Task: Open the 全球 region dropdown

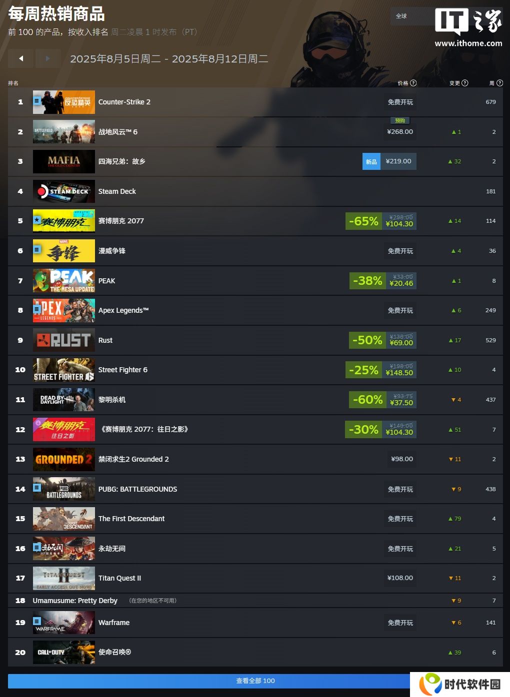Action: point(411,16)
